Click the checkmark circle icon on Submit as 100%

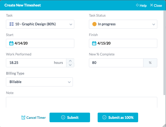[x=104, y=117]
